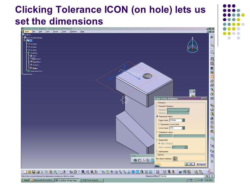Select the Information radio button
250x188 pixels.
[157, 151]
